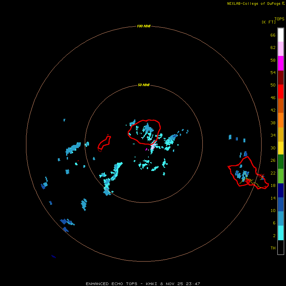
Task: Click the pink echo top cell below center island
Action: (153, 146)
